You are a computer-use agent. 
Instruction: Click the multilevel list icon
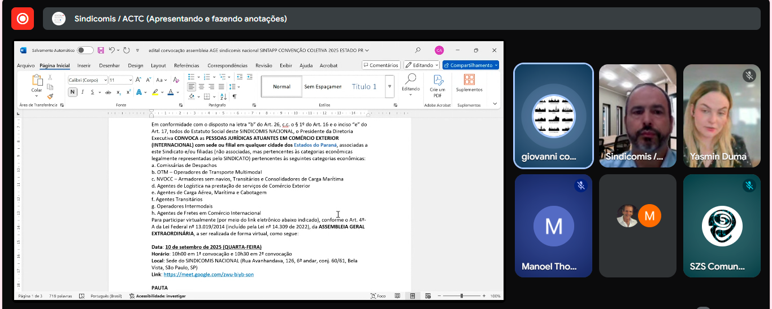click(x=222, y=77)
